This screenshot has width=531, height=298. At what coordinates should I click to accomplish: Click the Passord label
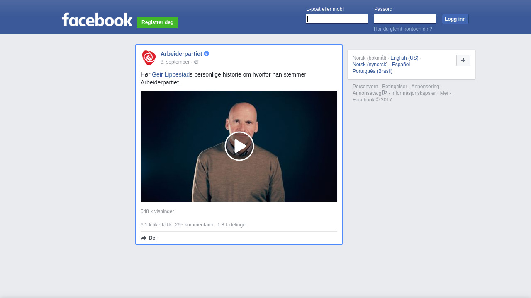point(383,9)
